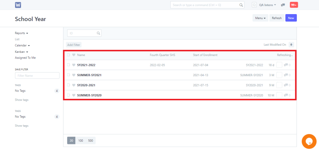Open the QA Intern user dropdown
Viewport: 319px width, 152px height.
267,5
